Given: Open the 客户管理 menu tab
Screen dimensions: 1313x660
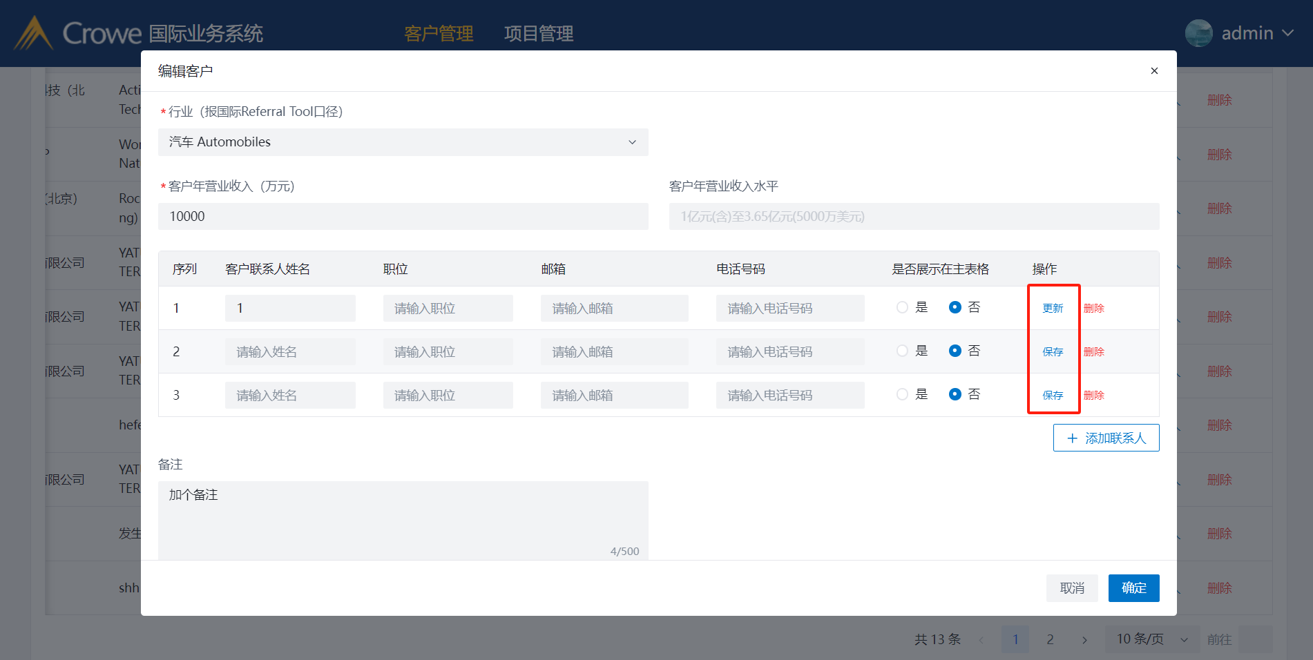Looking at the screenshot, I should pyautogui.click(x=439, y=33).
